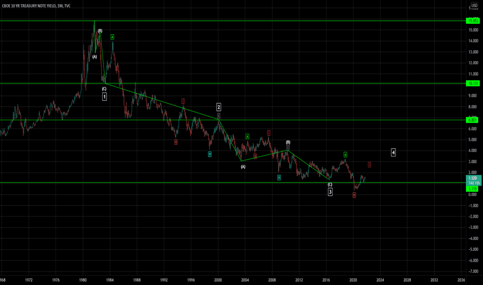Select the 1.115 horizontal line price label
The width and height of the screenshot is (483, 285).
point(472,189)
